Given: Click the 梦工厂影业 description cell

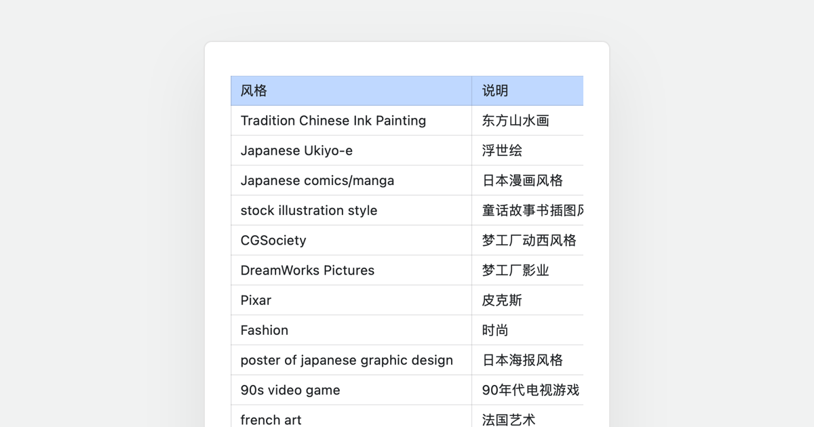Looking at the screenshot, I should click(x=516, y=270).
